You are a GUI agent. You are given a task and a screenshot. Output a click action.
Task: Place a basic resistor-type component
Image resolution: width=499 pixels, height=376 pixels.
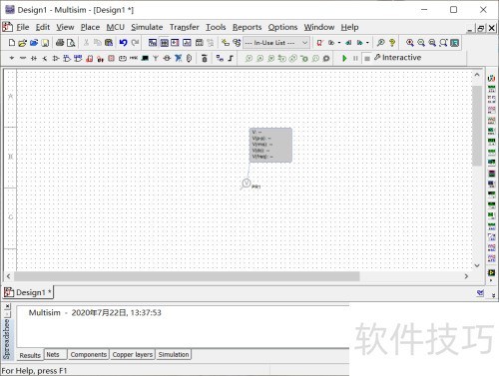(23, 58)
